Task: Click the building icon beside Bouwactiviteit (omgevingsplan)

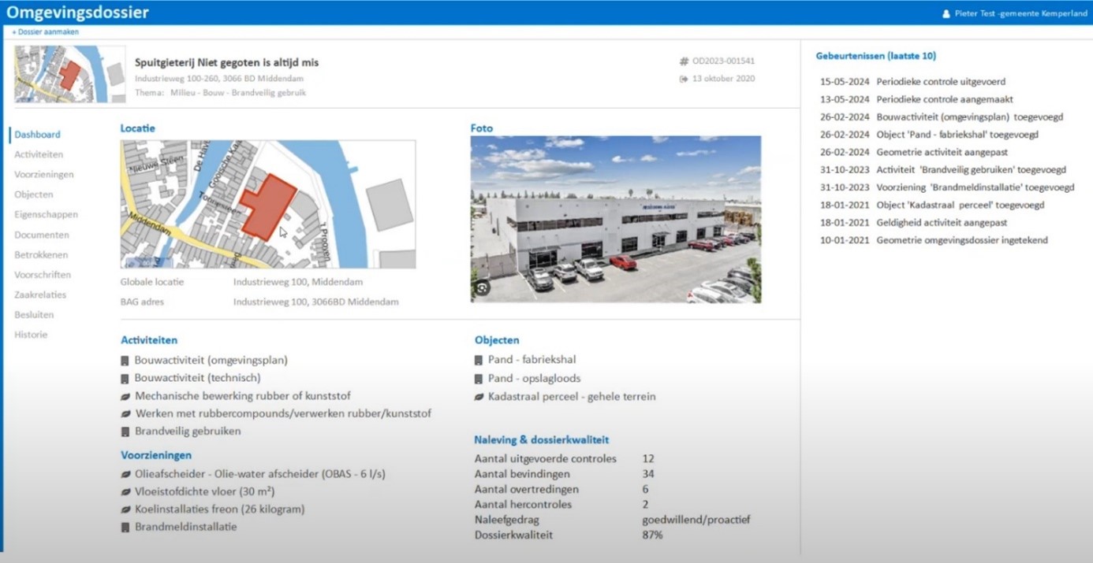Action: coord(125,361)
